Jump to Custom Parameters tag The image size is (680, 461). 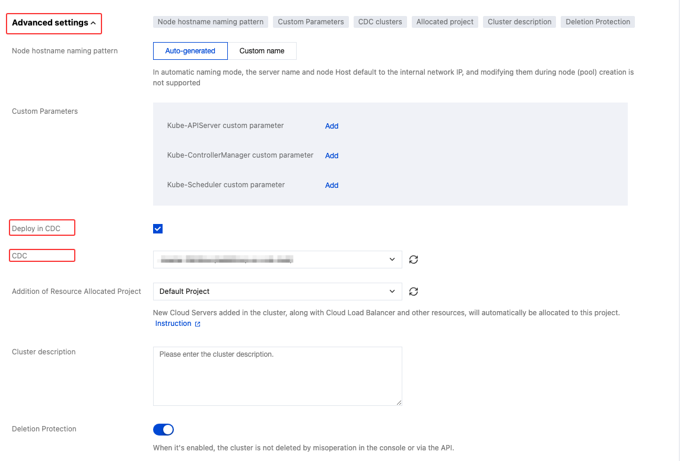click(311, 22)
